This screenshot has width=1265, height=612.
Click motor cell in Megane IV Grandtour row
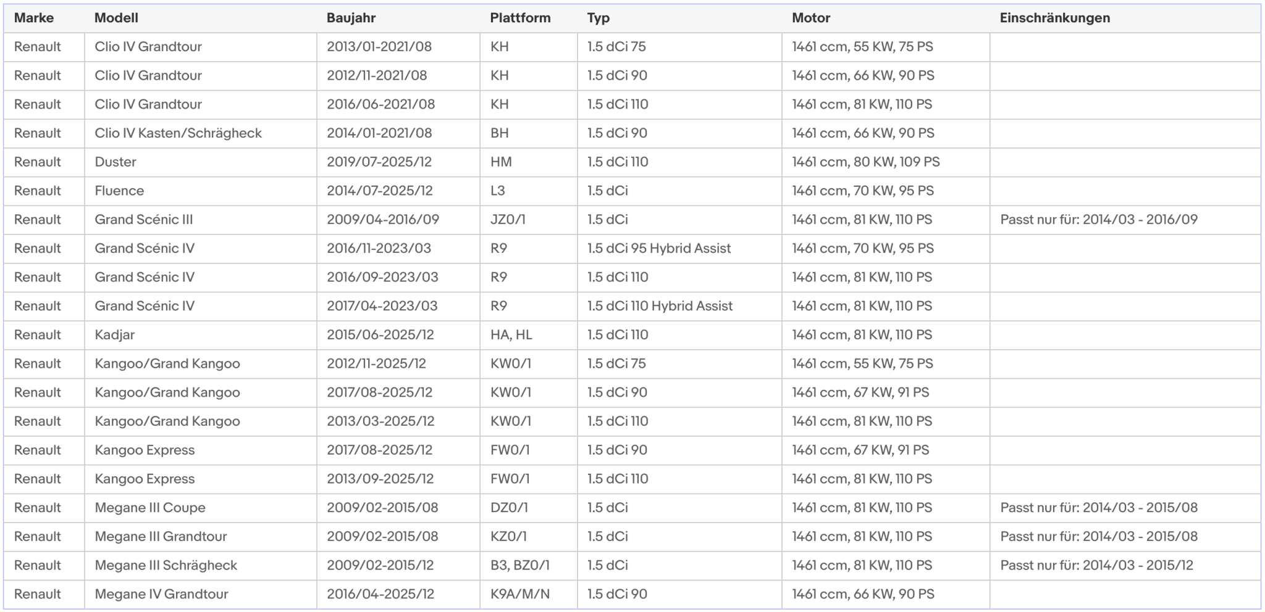coord(886,594)
